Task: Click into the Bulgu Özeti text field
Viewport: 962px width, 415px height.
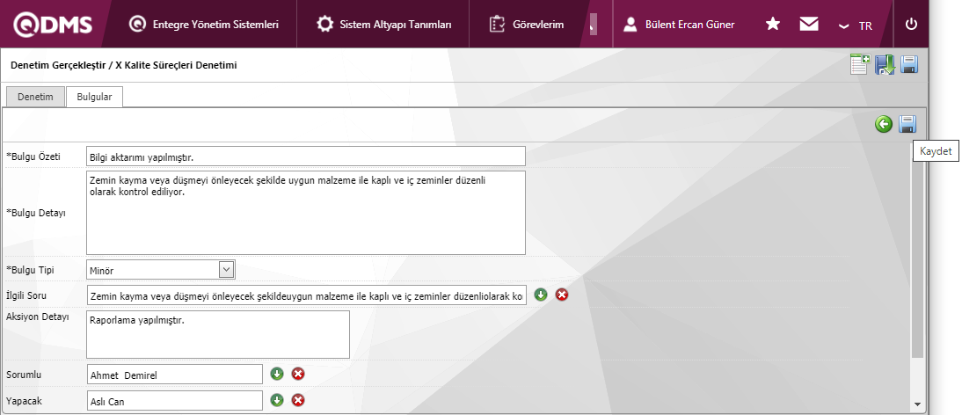Action: point(305,157)
